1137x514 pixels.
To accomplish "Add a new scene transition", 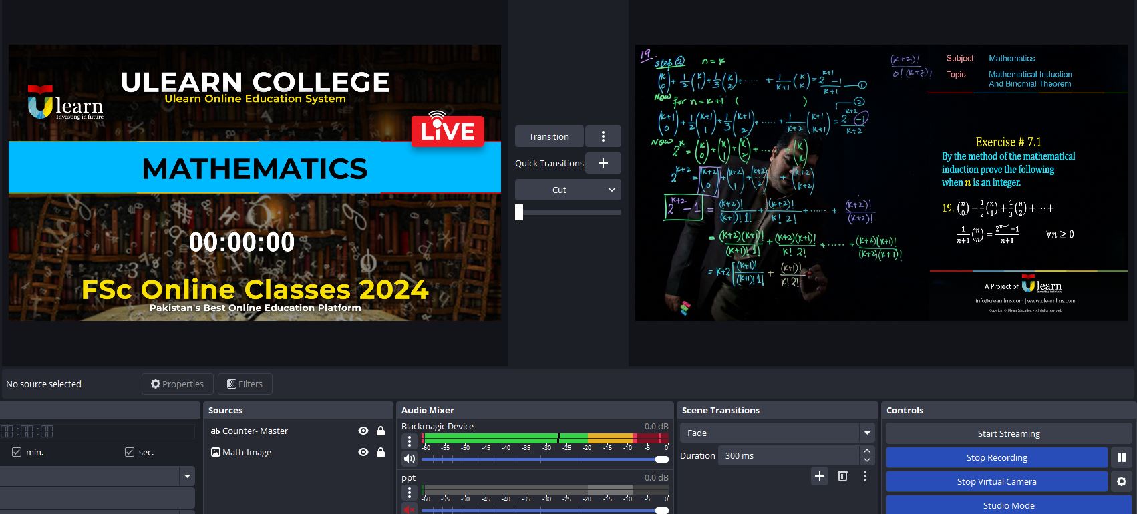I will [820, 476].
